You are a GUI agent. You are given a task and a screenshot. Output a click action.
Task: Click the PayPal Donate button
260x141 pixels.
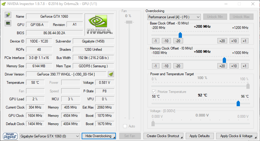click(x=10, y=136)
